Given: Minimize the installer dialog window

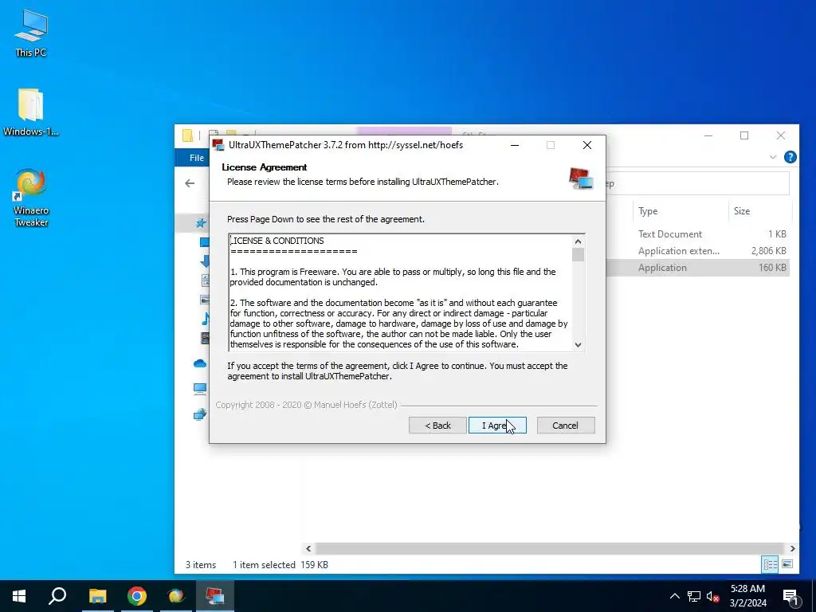Looking at the screenshot, I should point(515,145).
